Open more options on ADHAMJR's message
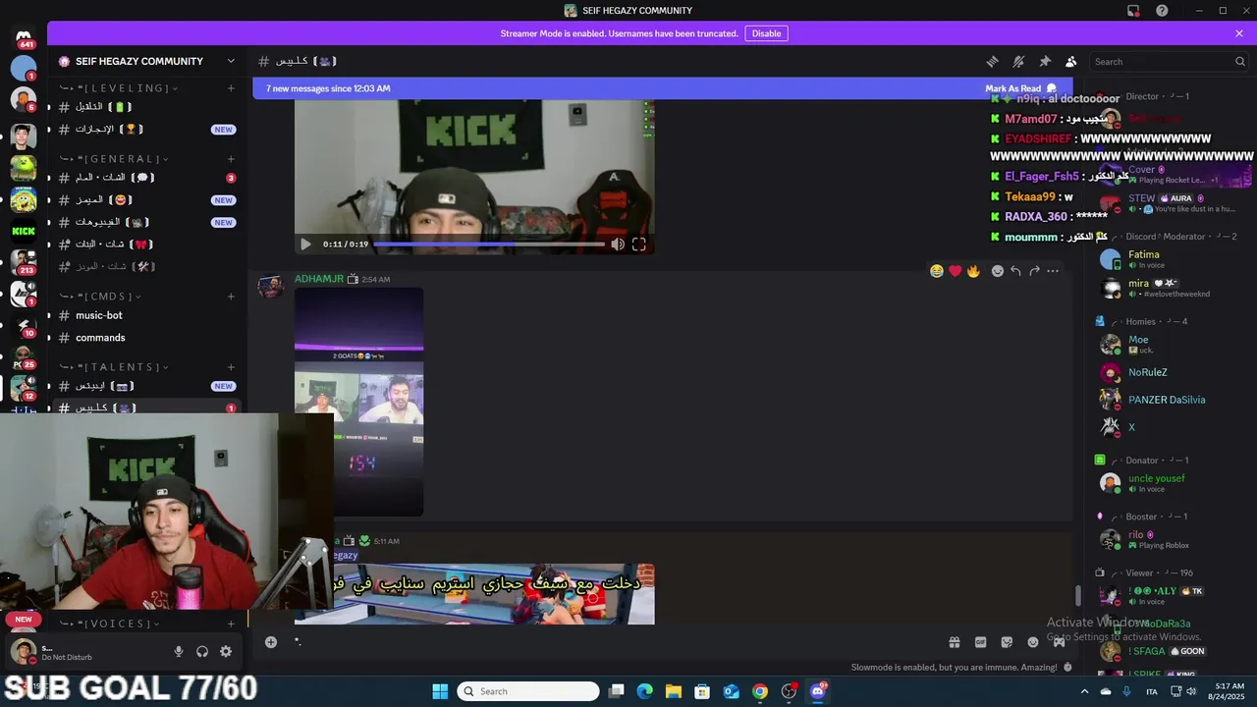Viewport: 1257px width, 707px height. [1053, 271]
